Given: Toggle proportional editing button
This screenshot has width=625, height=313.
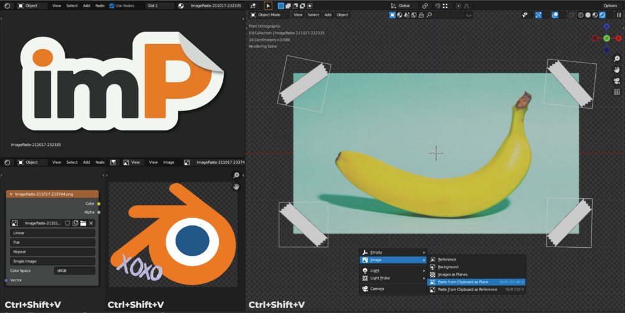Looking at the screenshot, I should tap(458, 6).
